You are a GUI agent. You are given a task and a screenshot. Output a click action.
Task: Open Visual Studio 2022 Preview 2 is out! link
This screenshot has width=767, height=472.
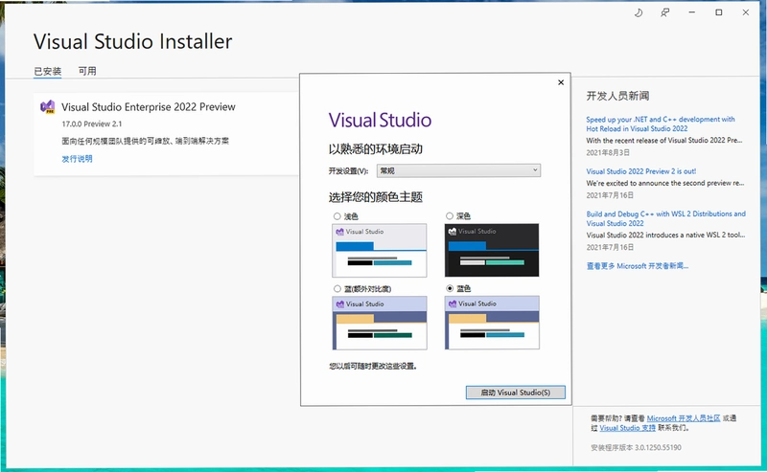point(640,171)
